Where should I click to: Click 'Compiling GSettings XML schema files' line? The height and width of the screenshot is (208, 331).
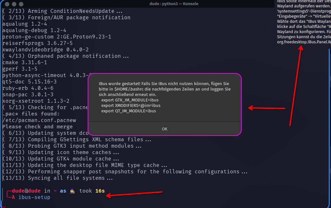pyautogui.click(x=77, y=140)
